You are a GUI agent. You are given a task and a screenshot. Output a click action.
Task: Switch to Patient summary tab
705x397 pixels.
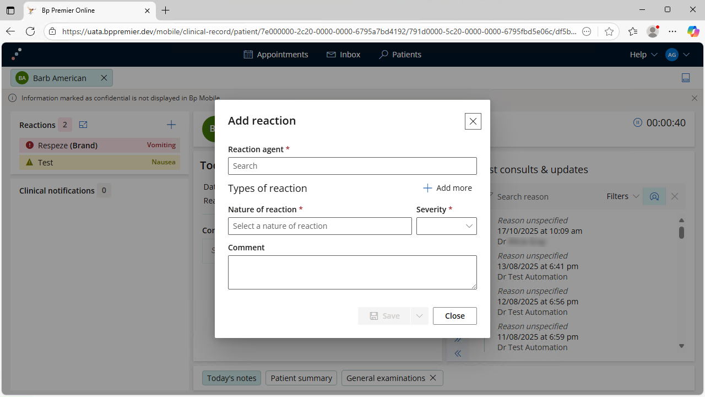click(x=301, y=378)
